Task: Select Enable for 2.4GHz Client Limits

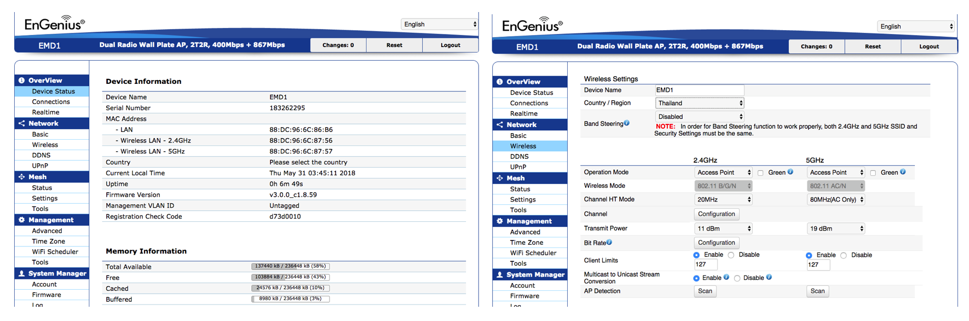Action: pos(696,255)
